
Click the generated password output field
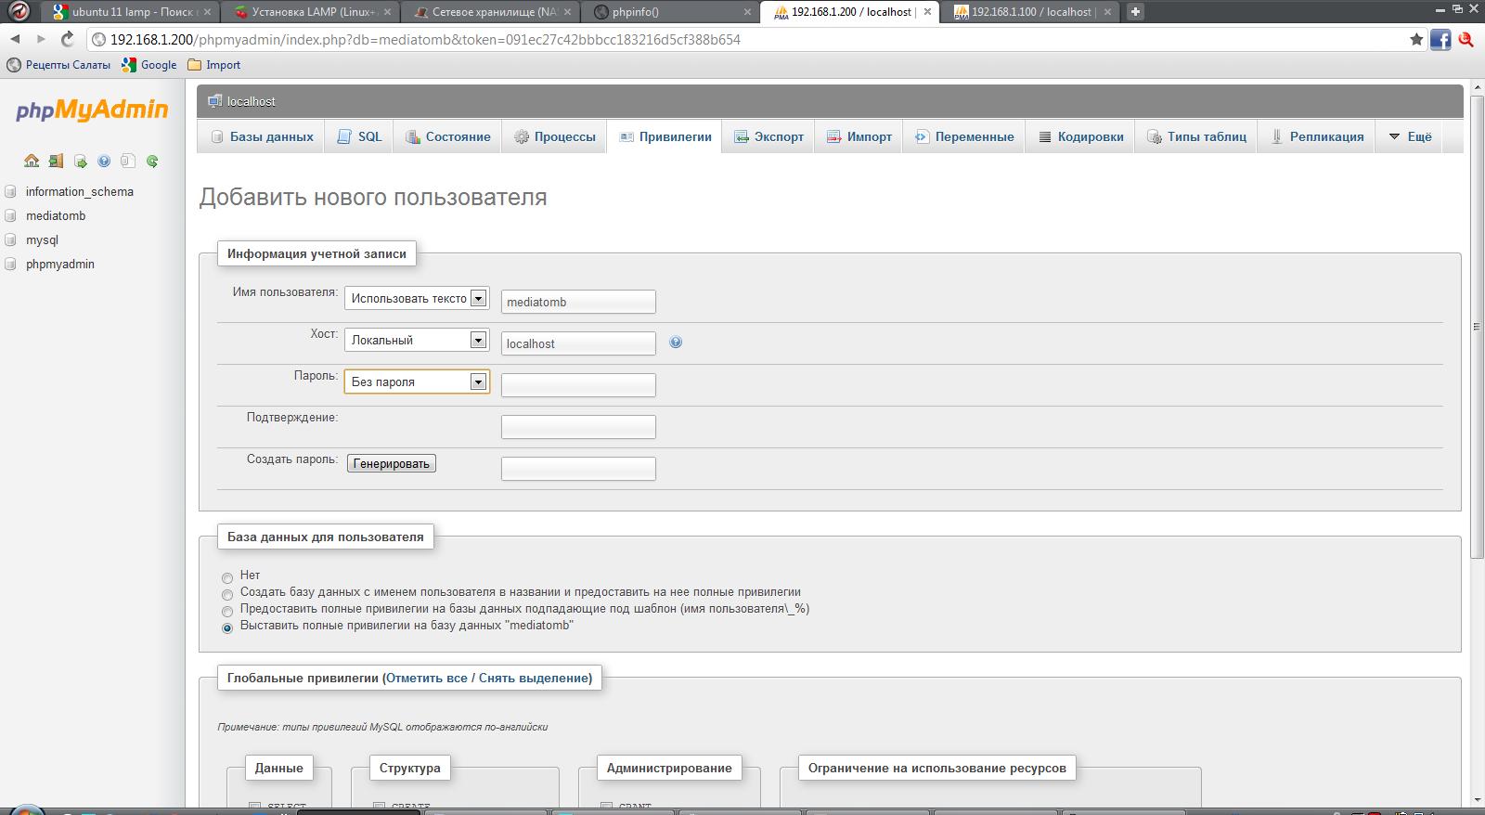(x=578, y=469)
